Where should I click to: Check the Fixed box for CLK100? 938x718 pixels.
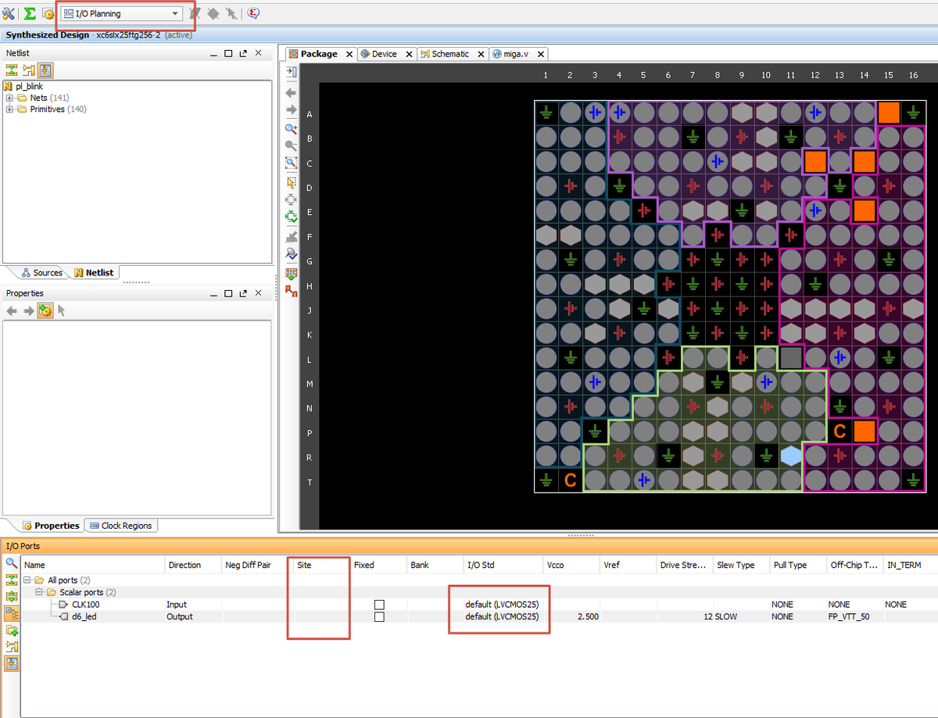[x=379, y=605]
